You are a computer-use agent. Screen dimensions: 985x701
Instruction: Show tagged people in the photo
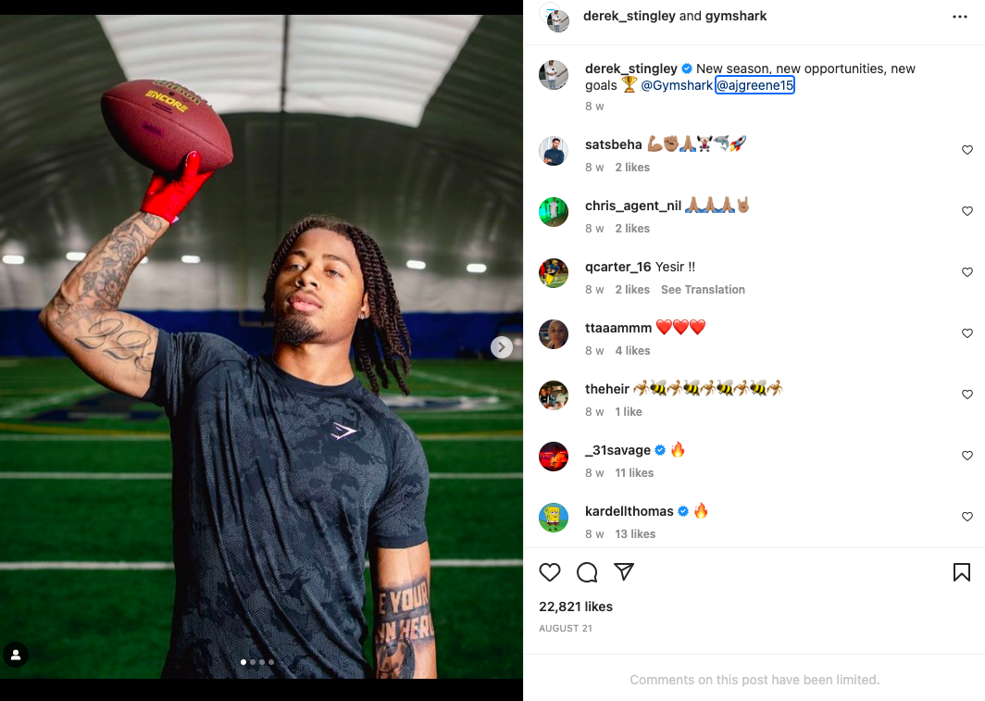16,655
